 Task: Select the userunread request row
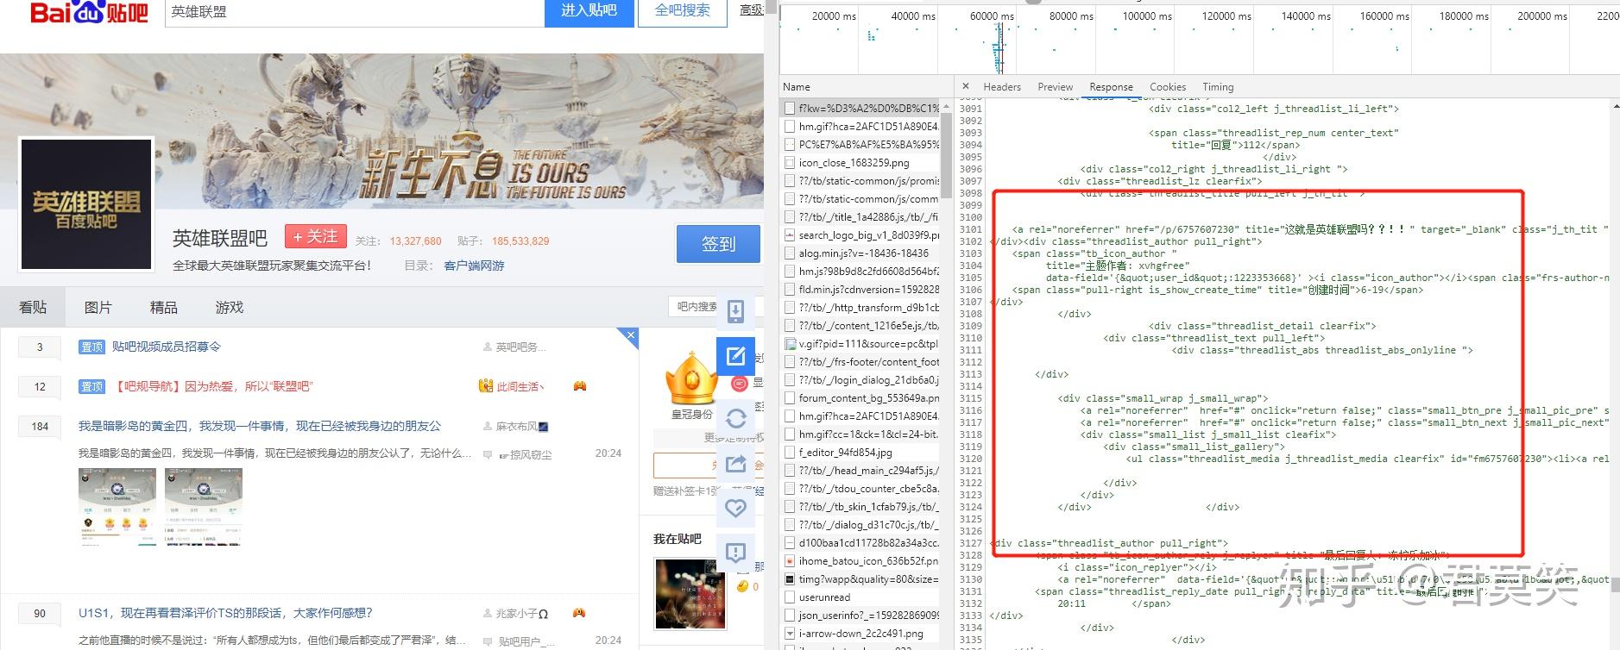point(860,597)
